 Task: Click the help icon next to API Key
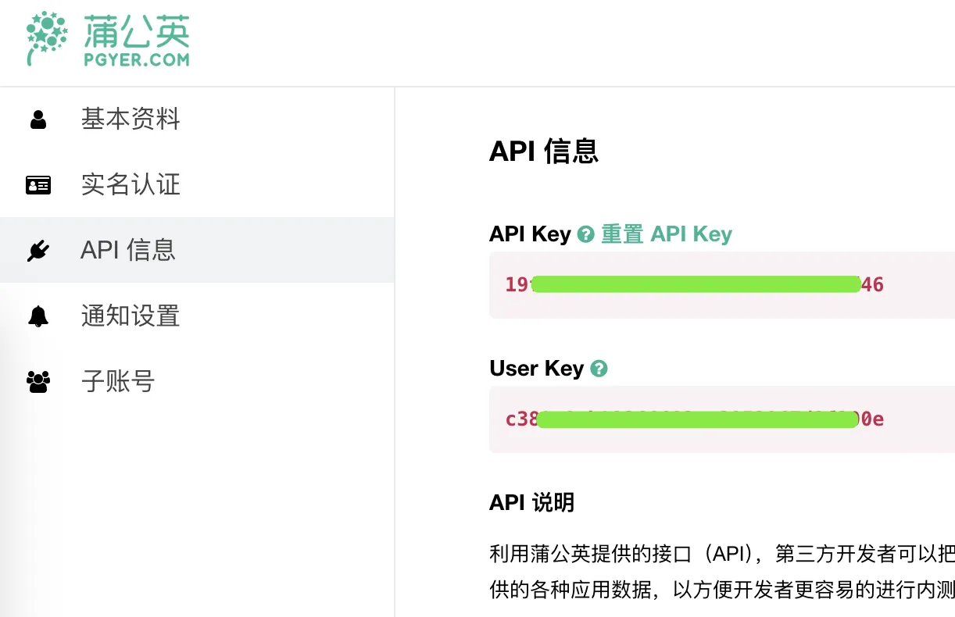tap(585, 234)
